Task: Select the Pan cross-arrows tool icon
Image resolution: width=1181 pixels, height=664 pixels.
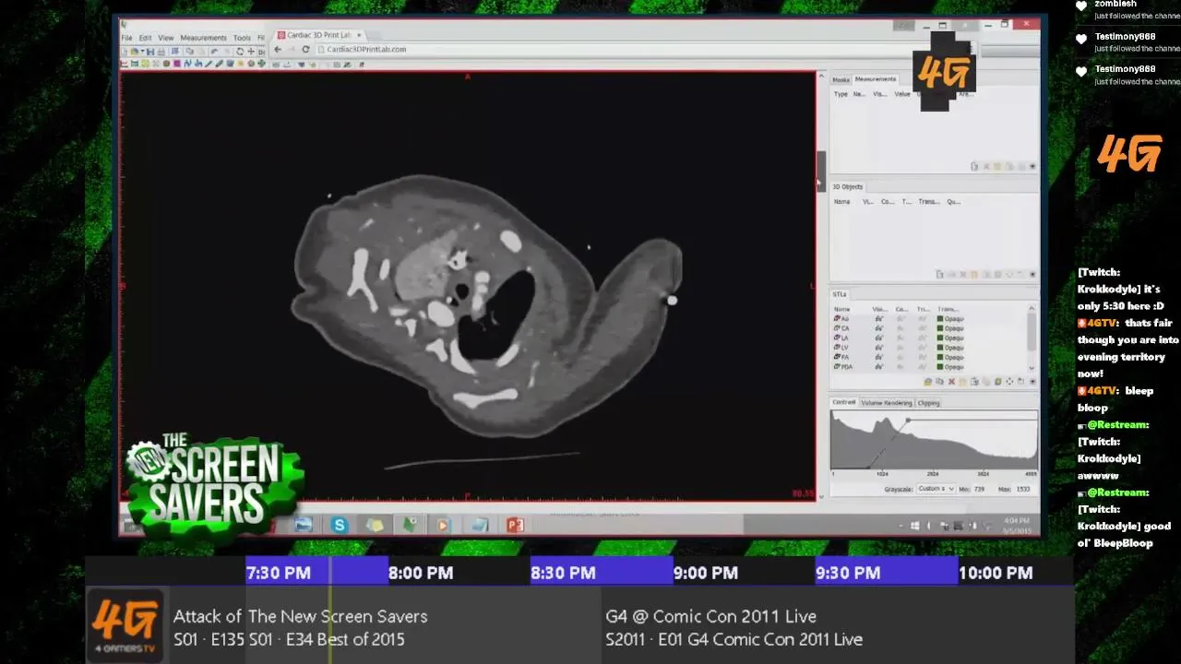Action: [x=251, y=51]
